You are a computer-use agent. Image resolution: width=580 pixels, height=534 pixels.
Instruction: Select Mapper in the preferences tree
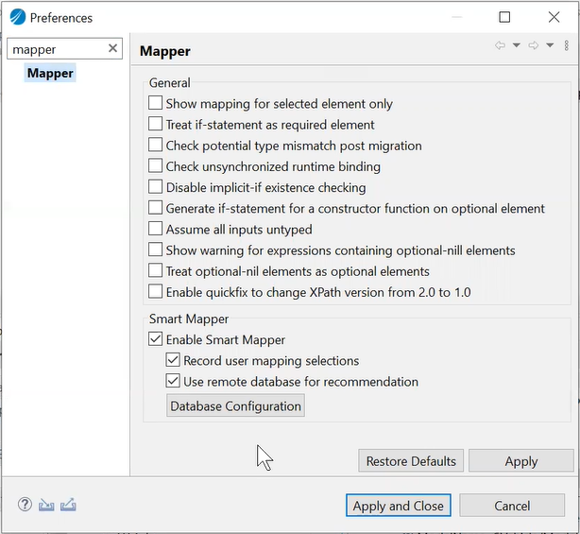50,74
